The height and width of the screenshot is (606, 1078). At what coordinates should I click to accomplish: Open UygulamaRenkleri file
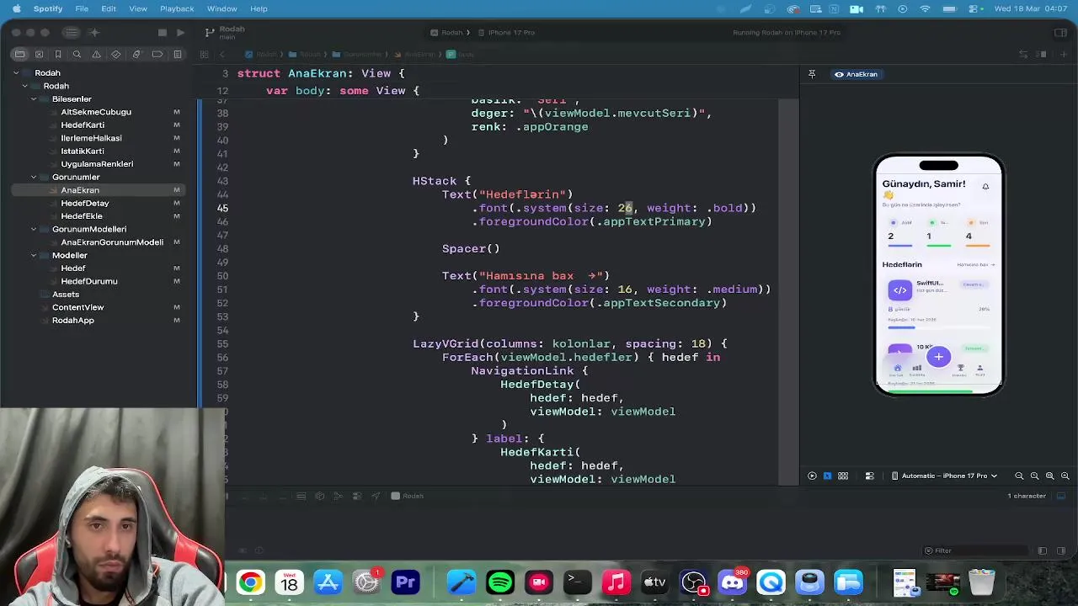[x=97, y=164]
